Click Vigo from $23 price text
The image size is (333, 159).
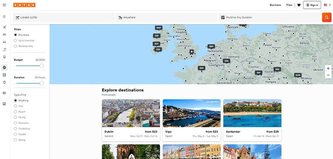(212, 132)
